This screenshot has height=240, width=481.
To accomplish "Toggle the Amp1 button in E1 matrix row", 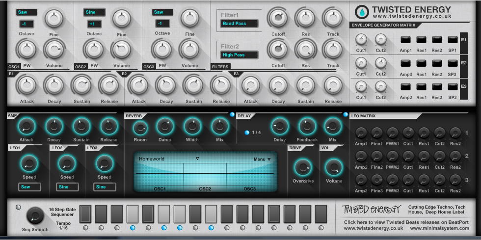I will [405, 40].
